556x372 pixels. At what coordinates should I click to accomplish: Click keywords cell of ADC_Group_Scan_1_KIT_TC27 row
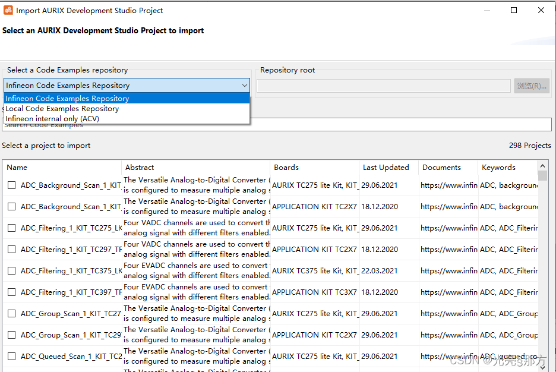tap(508, 314)
